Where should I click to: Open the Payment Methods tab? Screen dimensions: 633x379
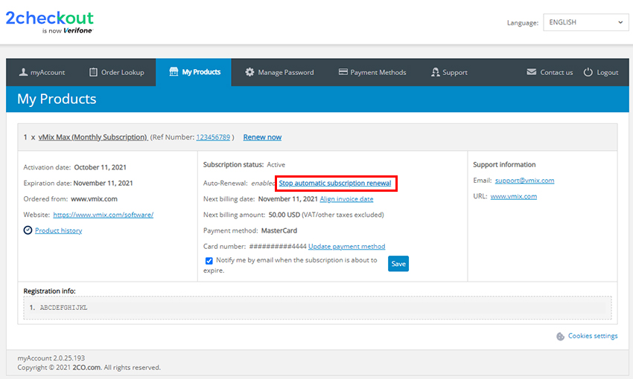click(372, 73)
